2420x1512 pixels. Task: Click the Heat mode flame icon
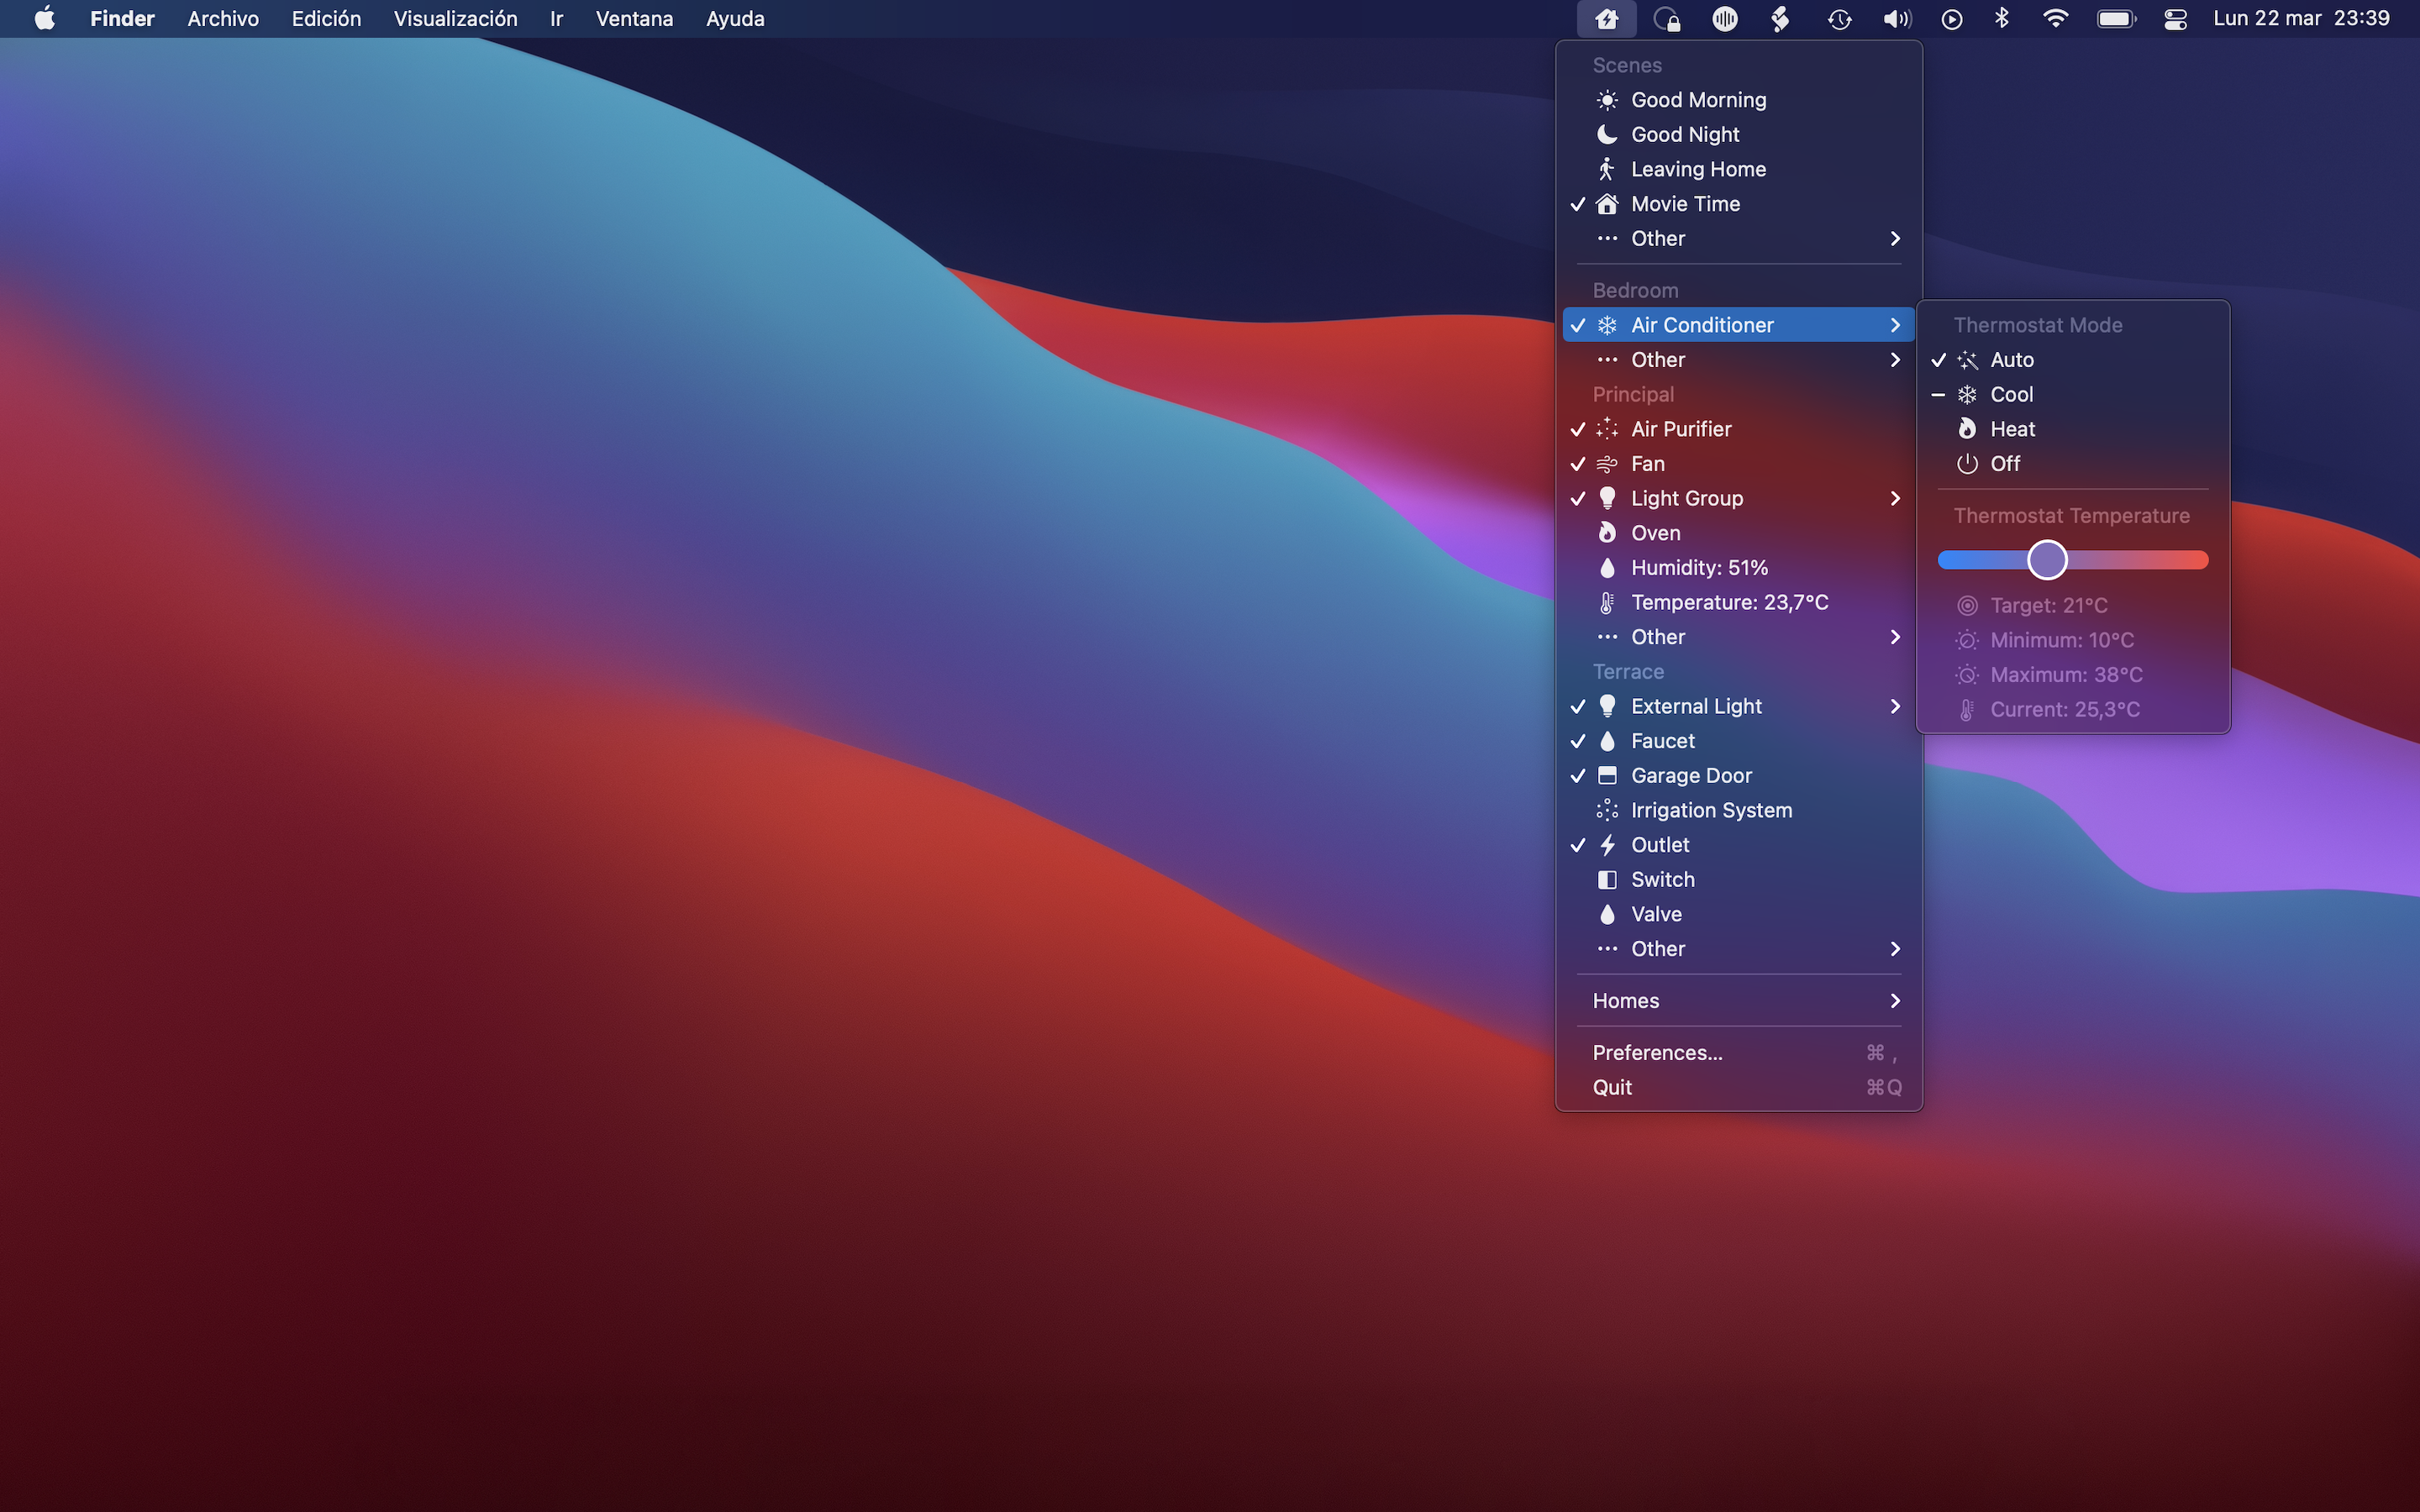tap(1966, 429)
